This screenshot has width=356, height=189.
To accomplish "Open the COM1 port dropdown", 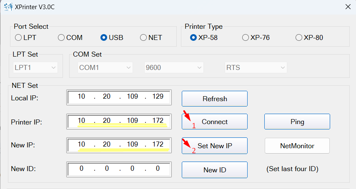I will [105, 67].
